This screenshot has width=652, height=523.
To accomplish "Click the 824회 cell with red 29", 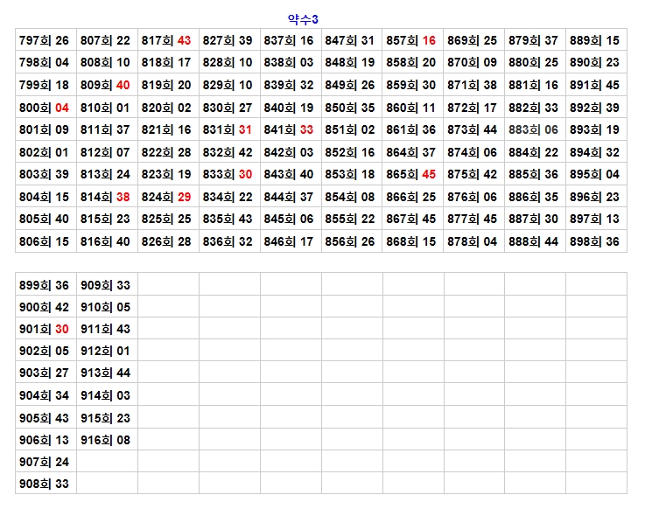I will pyautogui.click(x=166, y=197).
